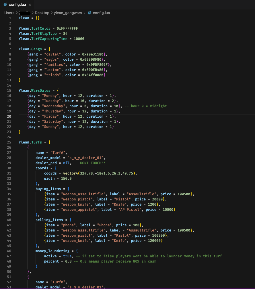Place cursor on percent value 0.8
This screenshot has height=289, width=255.
[x=68, y=261]
